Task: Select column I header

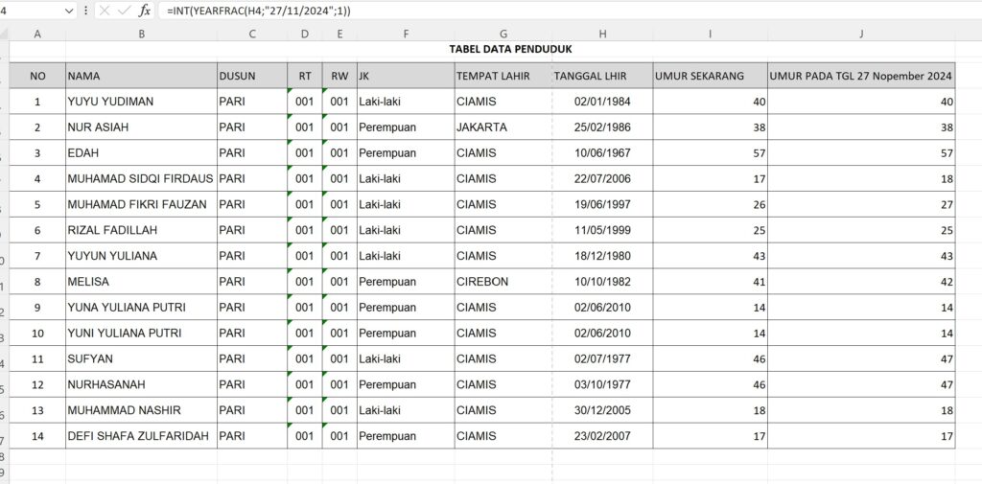Action: pos(711,35)
